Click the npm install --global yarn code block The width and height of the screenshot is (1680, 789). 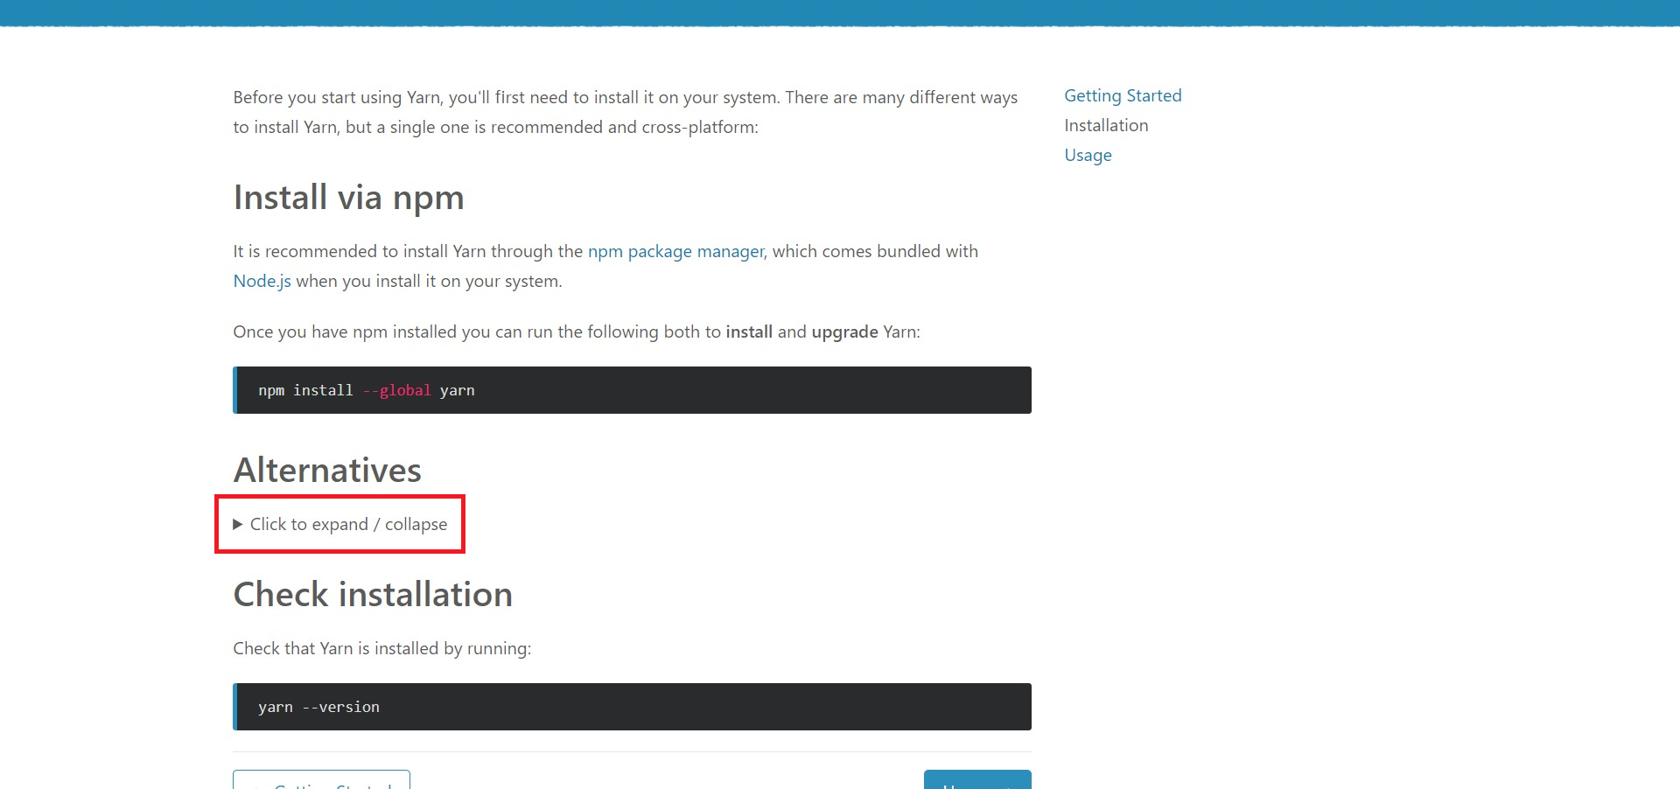632,390
